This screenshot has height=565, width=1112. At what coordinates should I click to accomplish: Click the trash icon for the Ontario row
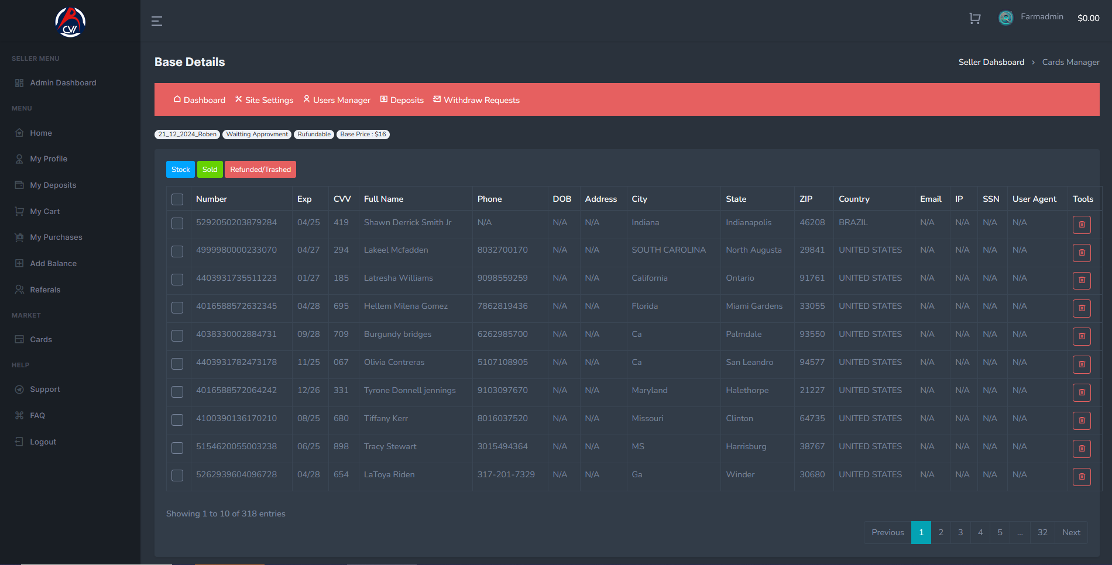point(1082,281)
